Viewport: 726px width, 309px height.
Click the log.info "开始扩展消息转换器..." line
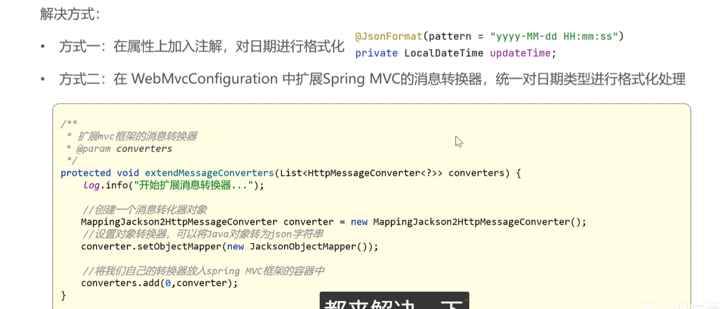(x=173, y=185)
